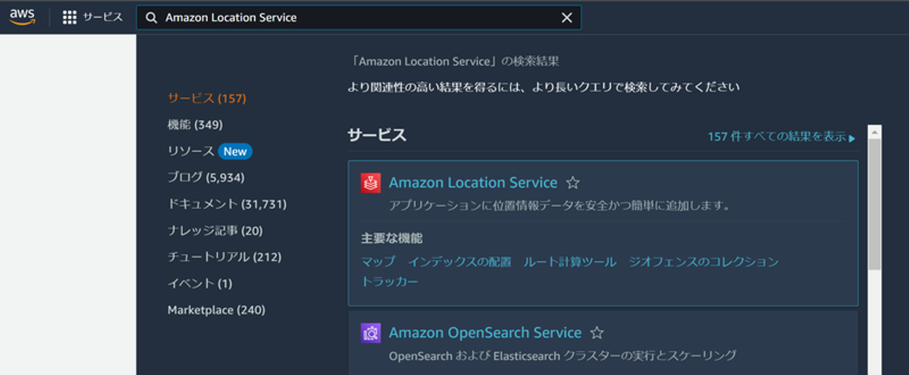The height and width of the screenshot is (375, 909).
Task: Click the results scrollbar up arrow
Action: (x=874, y=132)
